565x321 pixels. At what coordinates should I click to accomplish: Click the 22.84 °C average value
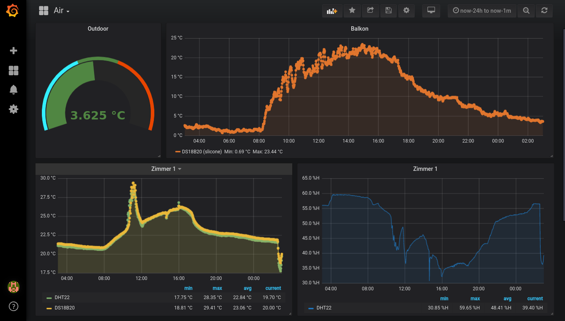coord(242,298)
